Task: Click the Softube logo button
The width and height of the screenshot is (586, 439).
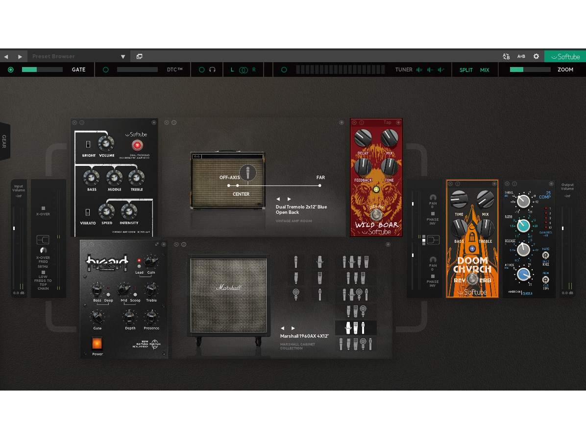Action: pyautogui.click(x=565, y=56)
